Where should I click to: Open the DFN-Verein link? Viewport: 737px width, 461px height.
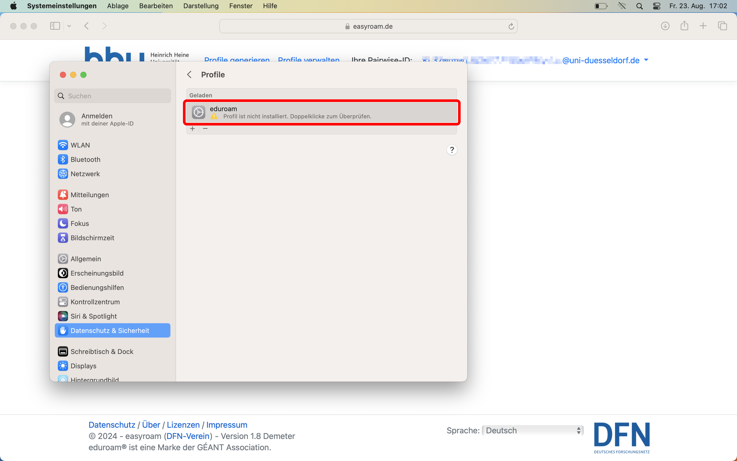tap(188, 436)
